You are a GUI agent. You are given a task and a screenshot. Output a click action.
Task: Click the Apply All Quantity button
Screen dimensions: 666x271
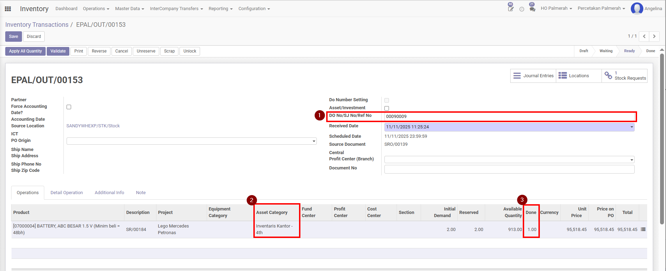(25, 51)
